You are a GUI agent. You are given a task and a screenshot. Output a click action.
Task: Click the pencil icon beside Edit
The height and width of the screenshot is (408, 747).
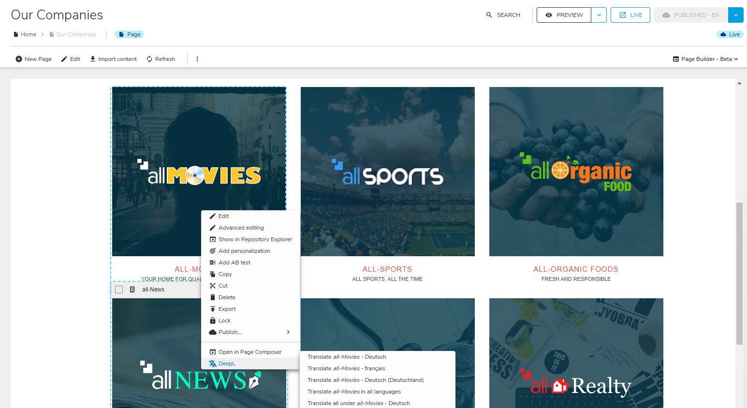click(213, 216)
